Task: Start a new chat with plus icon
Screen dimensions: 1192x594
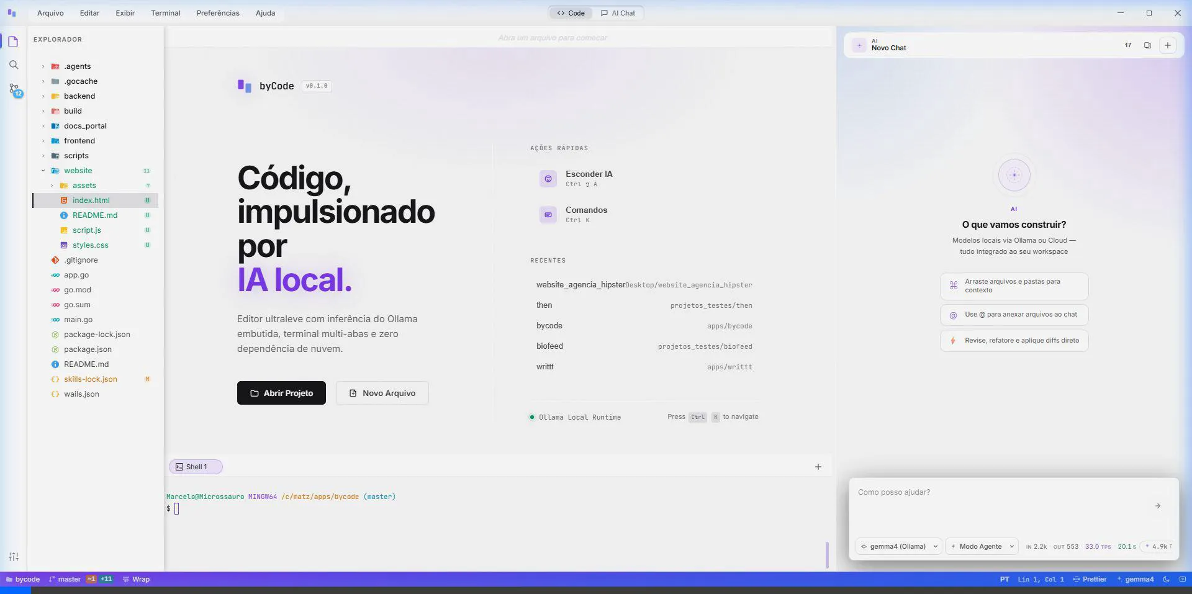Action: tap(1167, 45)
